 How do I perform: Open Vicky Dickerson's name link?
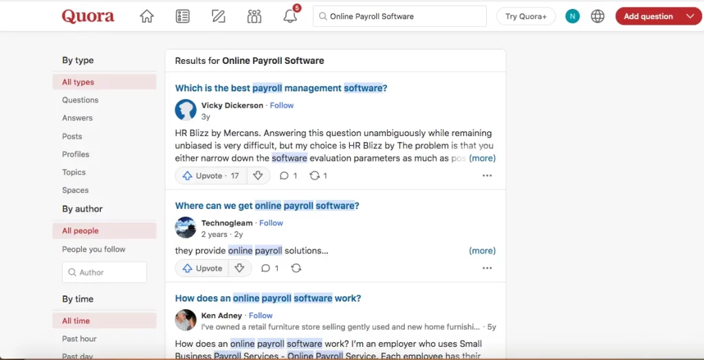click(232, 106)
